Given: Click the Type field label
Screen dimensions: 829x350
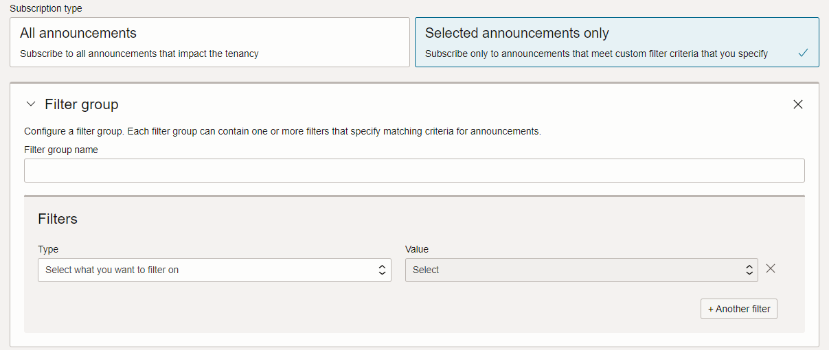Looking at the screenshot, I should [x=48, y=249].
